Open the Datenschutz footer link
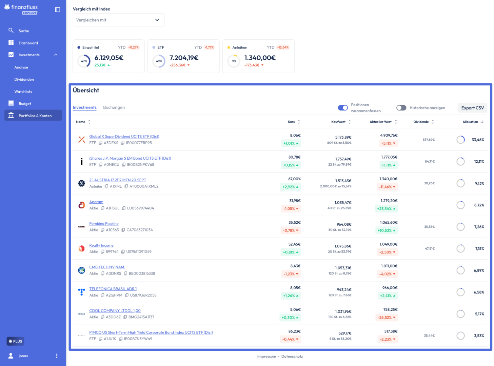494x366 pixels. click(x=292, y=357)
